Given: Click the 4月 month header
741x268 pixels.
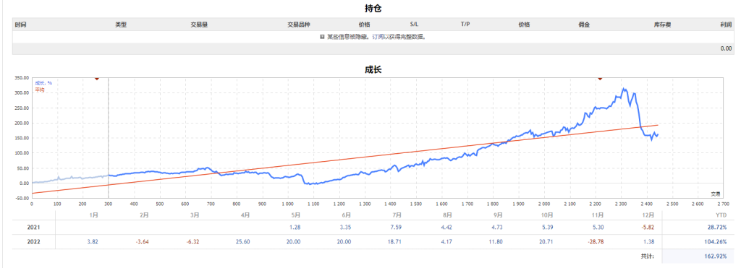Looking at the screenshot, I should click(x=245, y=215).
